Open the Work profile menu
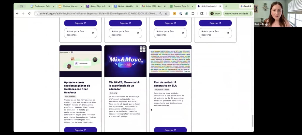 coord(215,13)
